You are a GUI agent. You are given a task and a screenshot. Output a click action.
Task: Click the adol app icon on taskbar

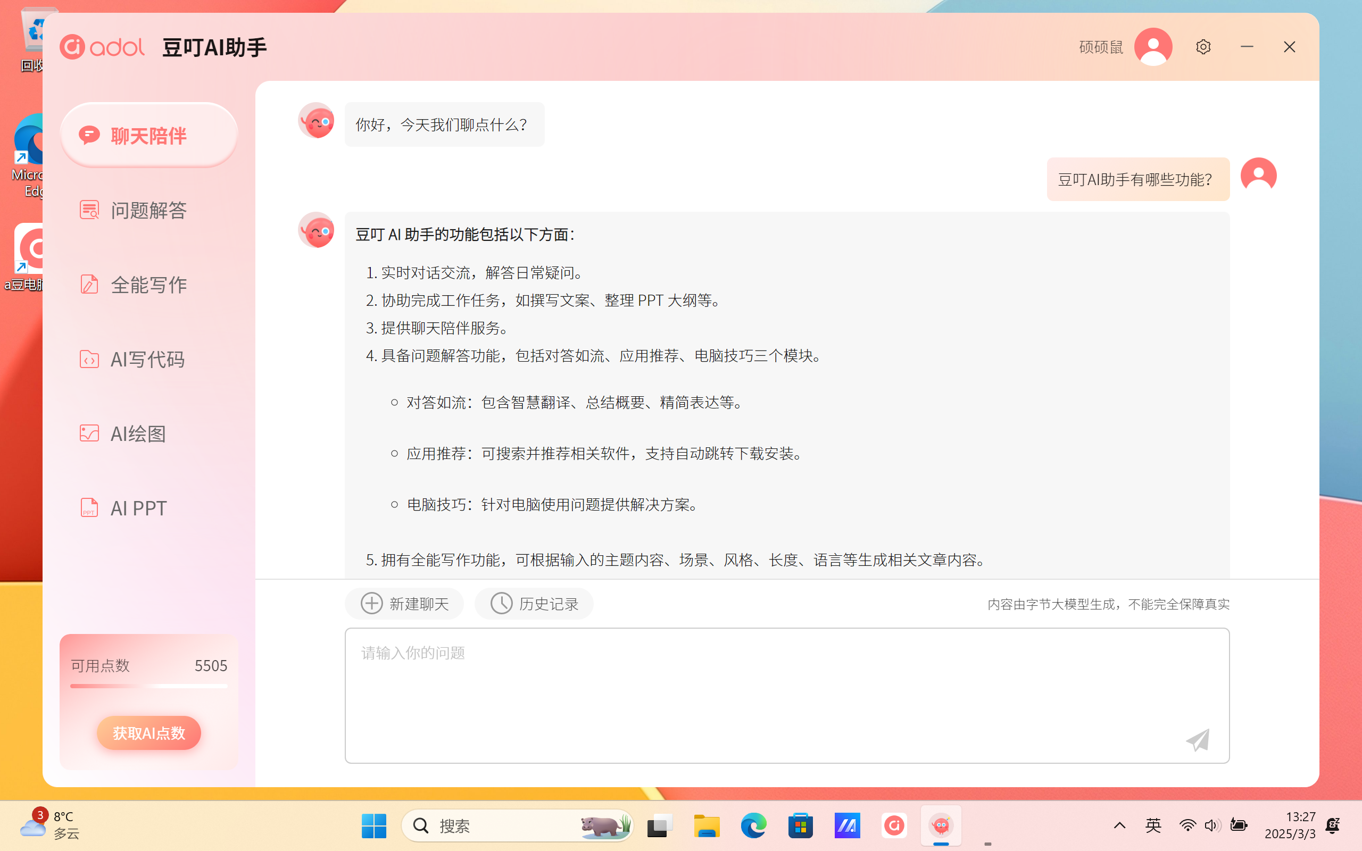tap(894, 825)
